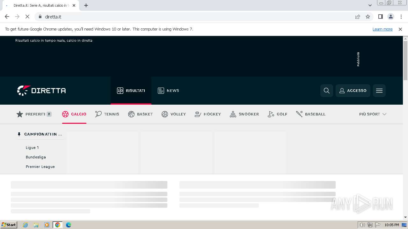Select the Hockey sport tab

point(208,114)
